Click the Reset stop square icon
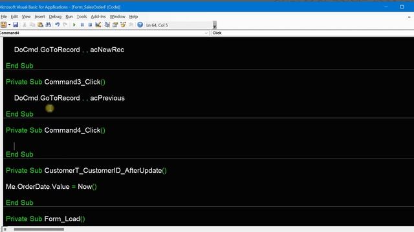The image size is (414, 232). [x=90, y=24]
